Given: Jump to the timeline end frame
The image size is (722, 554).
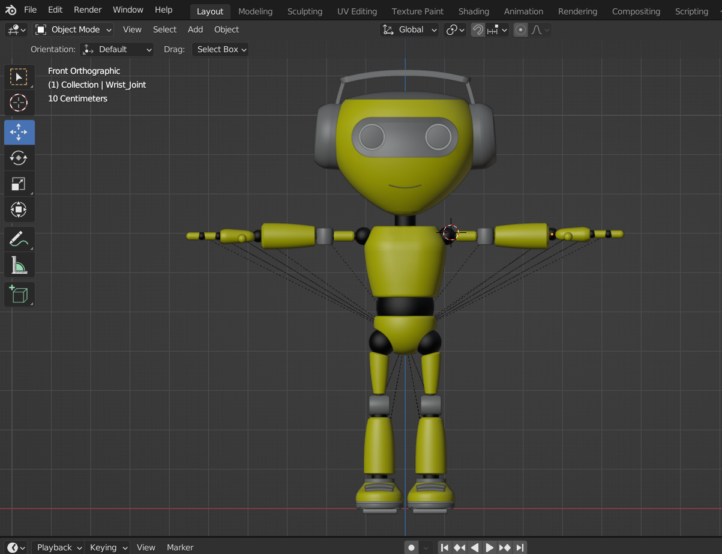Looking at the screenshot, I should pos(520,547).
